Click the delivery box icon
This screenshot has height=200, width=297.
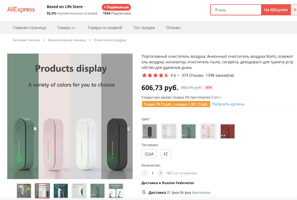(144, 192)
